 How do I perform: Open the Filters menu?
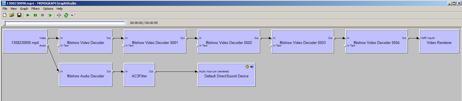point(36,9)
